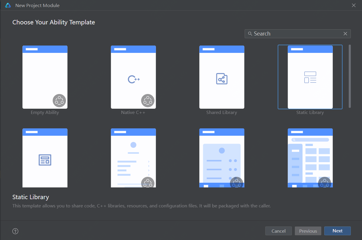Clear the search field with X icon
Screen dimensions: 362x240
click(x=345, y=34)
